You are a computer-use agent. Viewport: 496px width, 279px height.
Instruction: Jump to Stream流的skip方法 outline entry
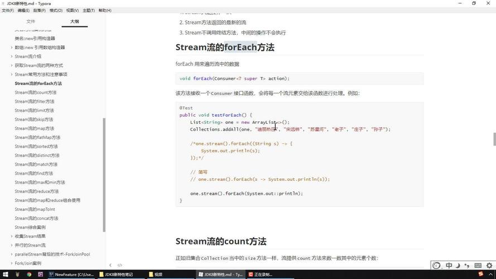click(x=34, y=119)
